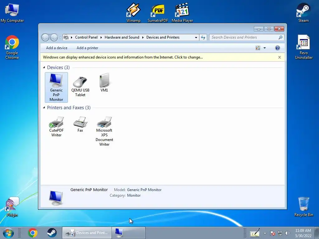Open Help for Devices and Printers
Image resolution: width=319 pixels, height=239 pixels.
coord(277,48)
